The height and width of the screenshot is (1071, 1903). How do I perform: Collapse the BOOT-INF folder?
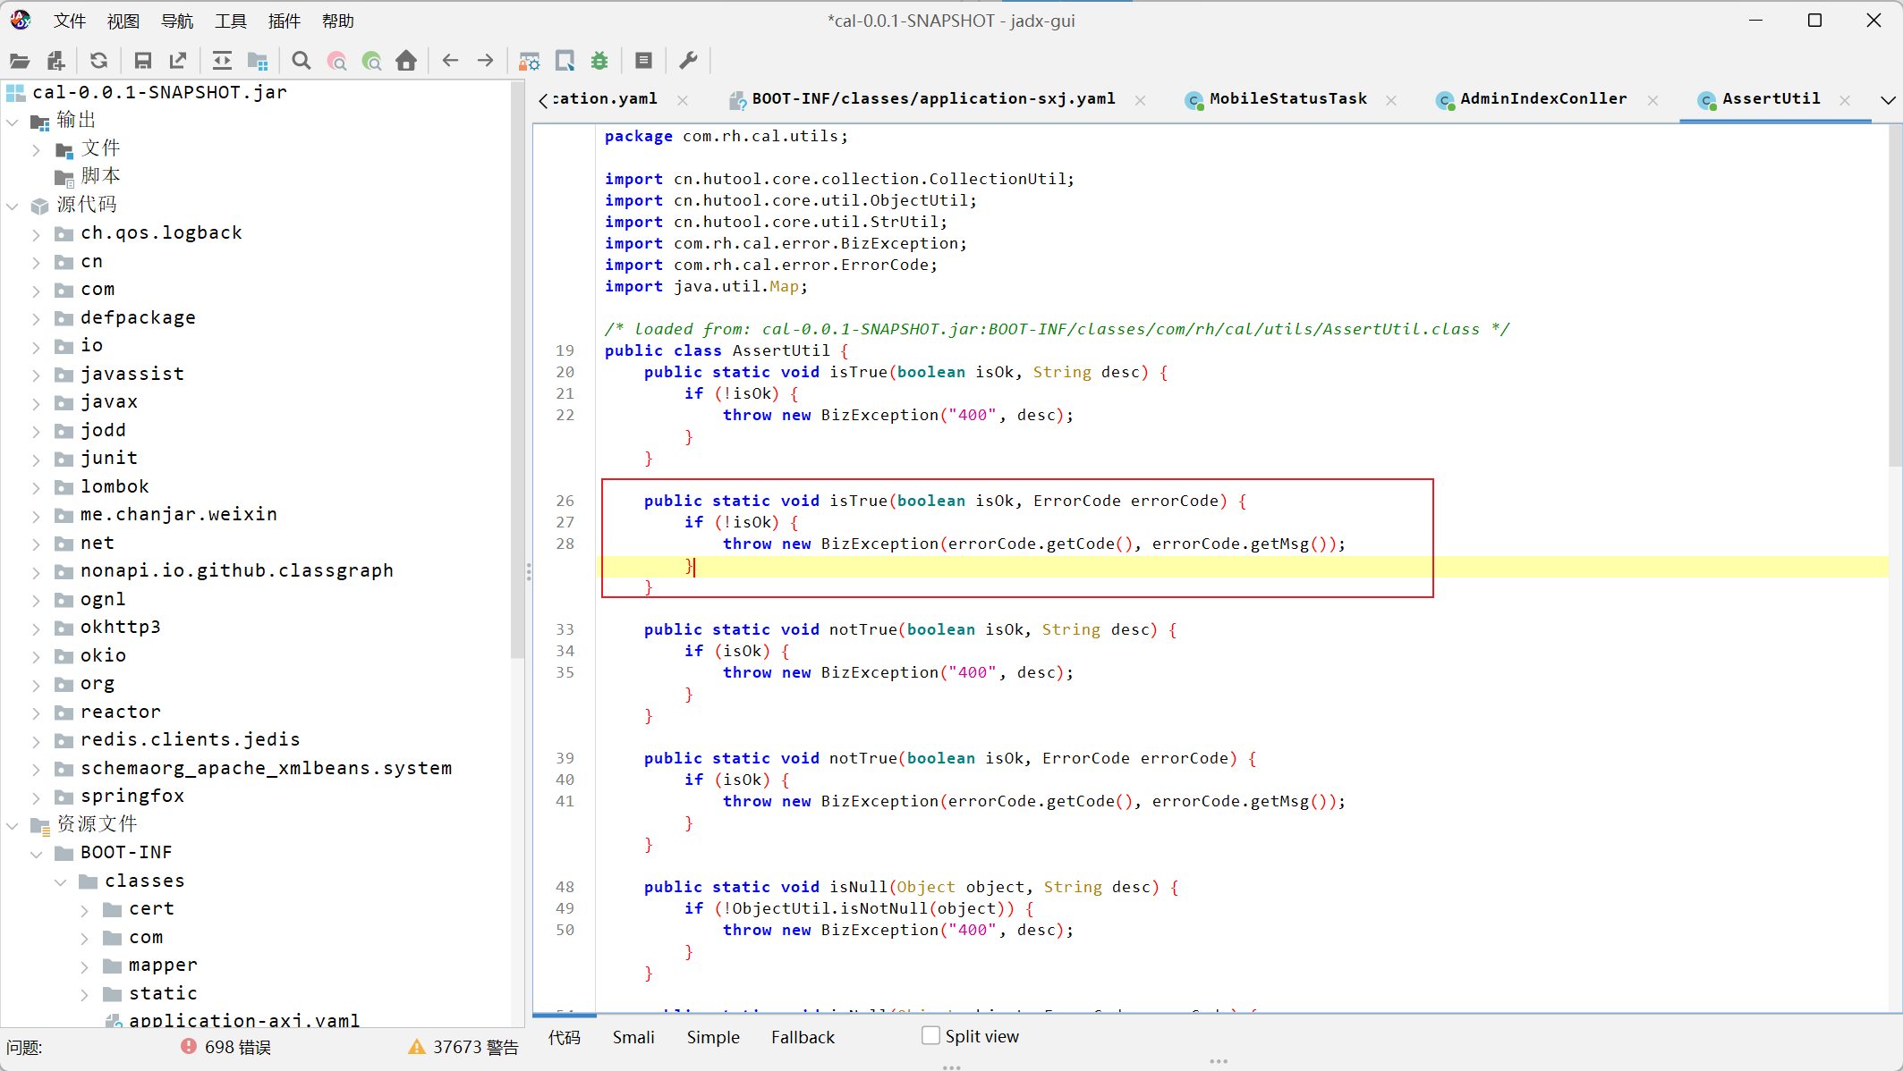click(36, 854)
